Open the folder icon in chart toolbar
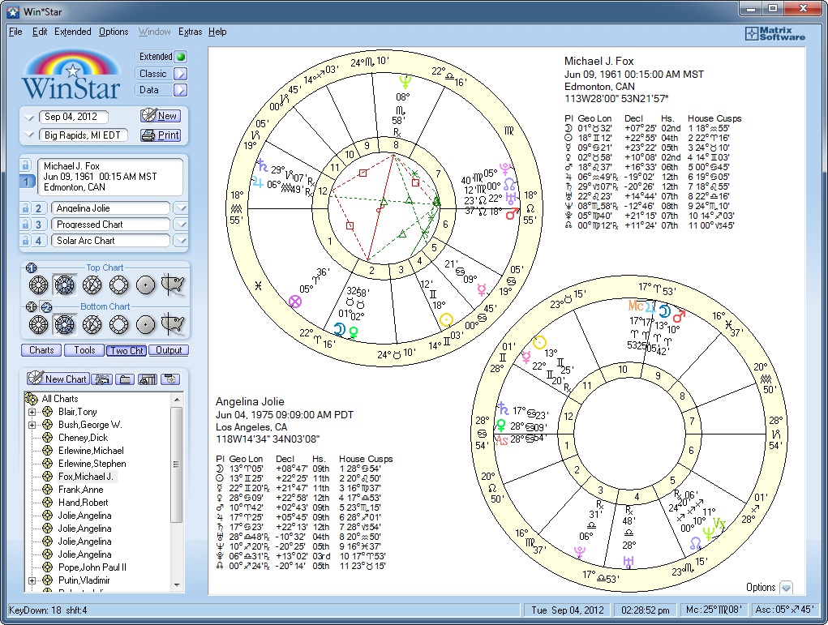Screen dimensions: 828x625 [x=125, y=379]
